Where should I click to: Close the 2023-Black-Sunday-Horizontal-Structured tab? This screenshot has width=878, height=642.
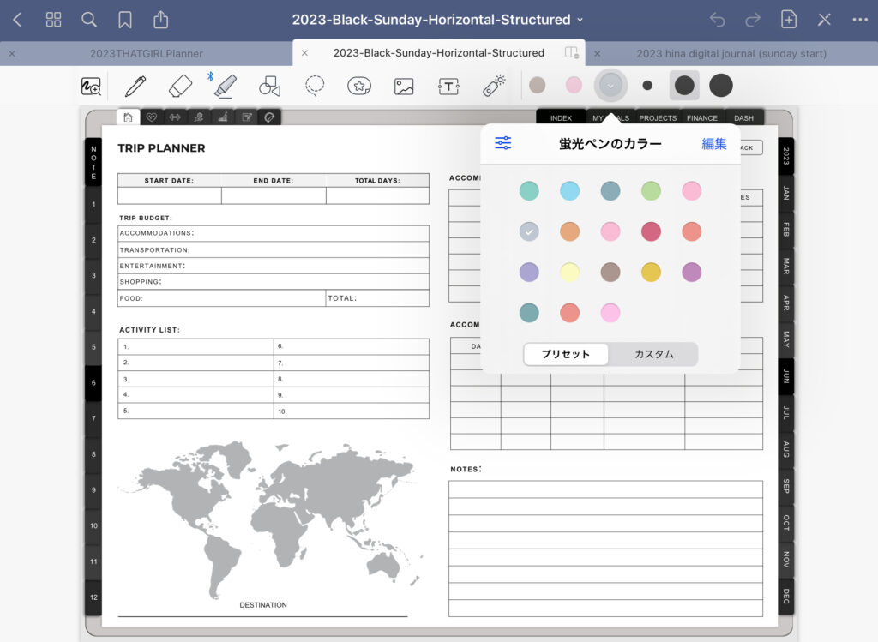coord(304,53)
